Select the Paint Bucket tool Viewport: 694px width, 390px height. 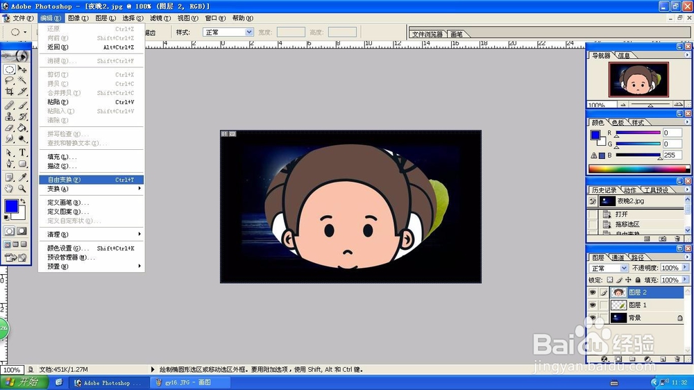(22, 128)
